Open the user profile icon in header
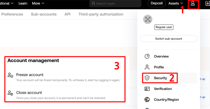210x109 pixels. pos(193,4)
